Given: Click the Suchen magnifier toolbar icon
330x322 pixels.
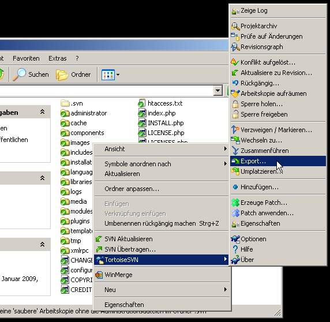Looking at the screenshot, I should pyautogui.click(x=20, y=74).
